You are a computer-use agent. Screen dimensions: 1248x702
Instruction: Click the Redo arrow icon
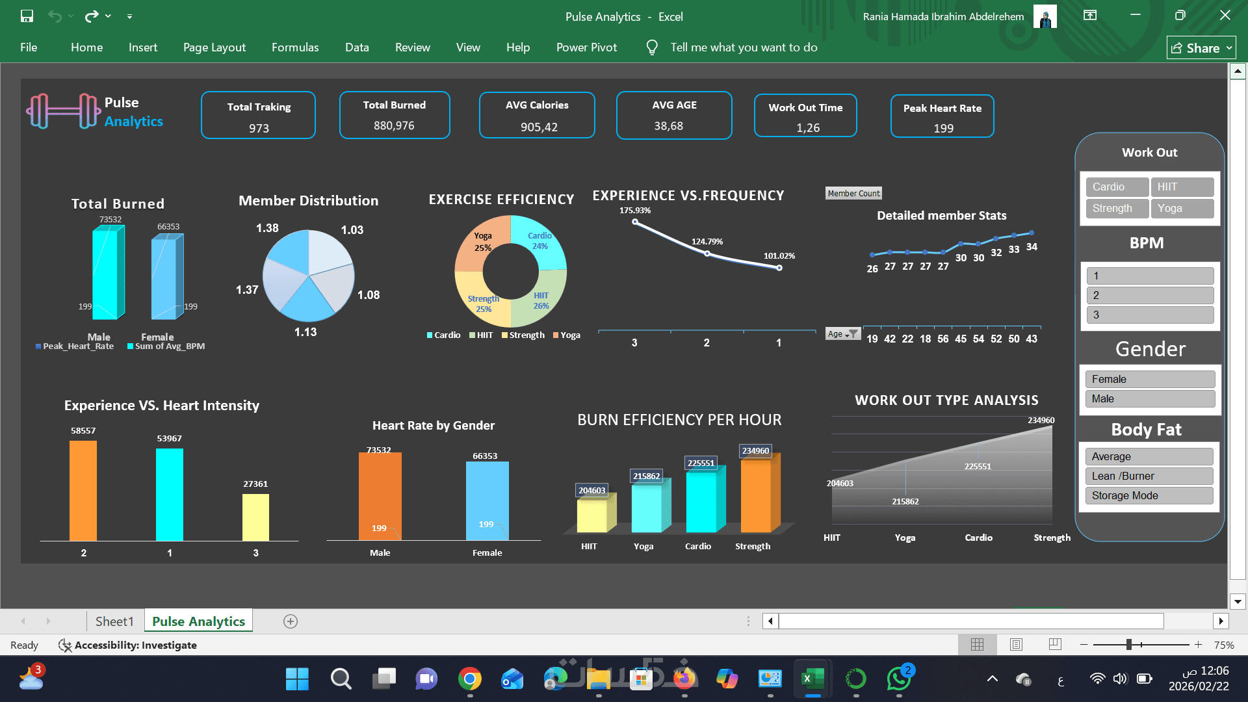coord(91,16)
